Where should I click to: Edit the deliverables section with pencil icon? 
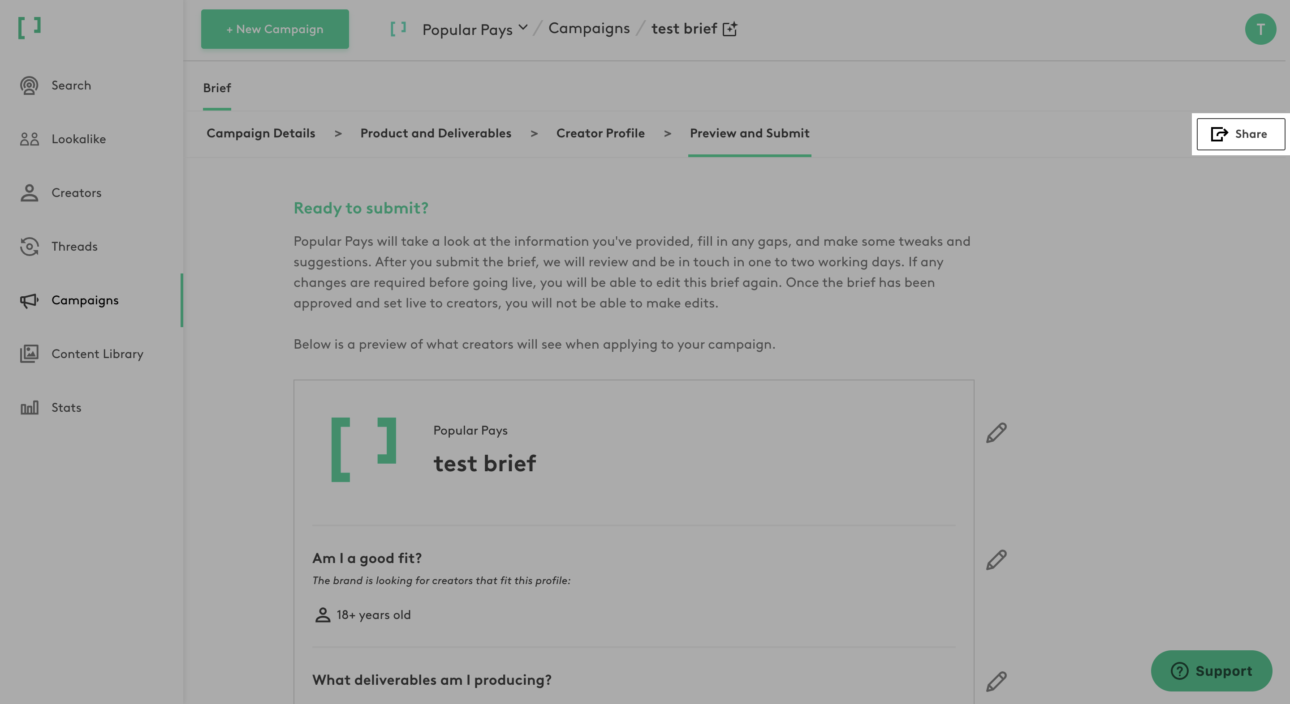pyautogui.click(x=996, y=682)
